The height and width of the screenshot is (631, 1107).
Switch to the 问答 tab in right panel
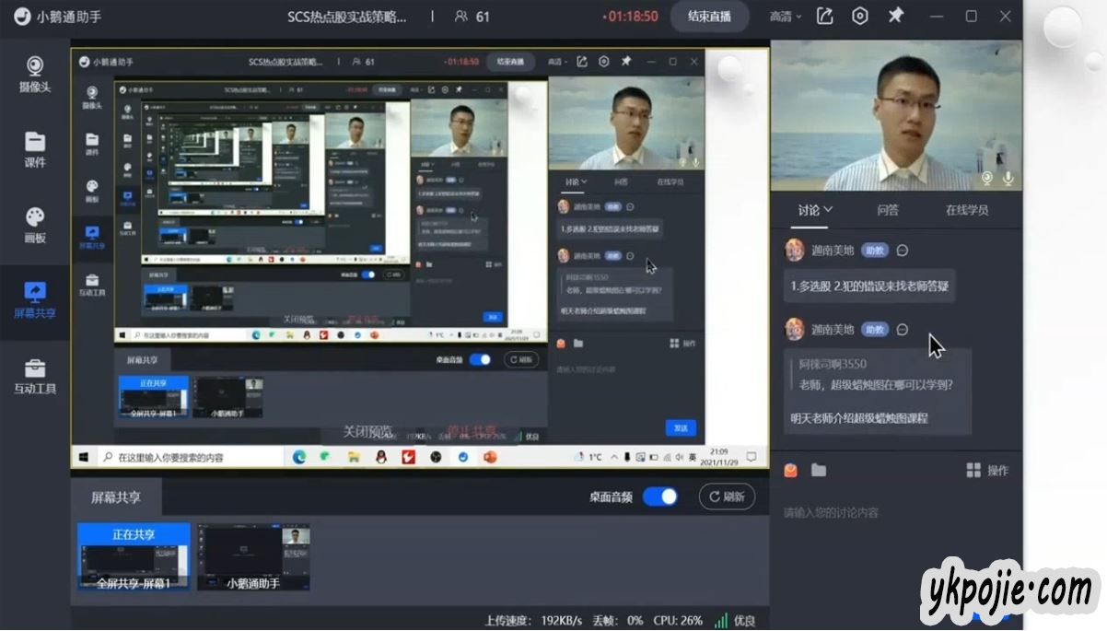[x=888, y=210]
